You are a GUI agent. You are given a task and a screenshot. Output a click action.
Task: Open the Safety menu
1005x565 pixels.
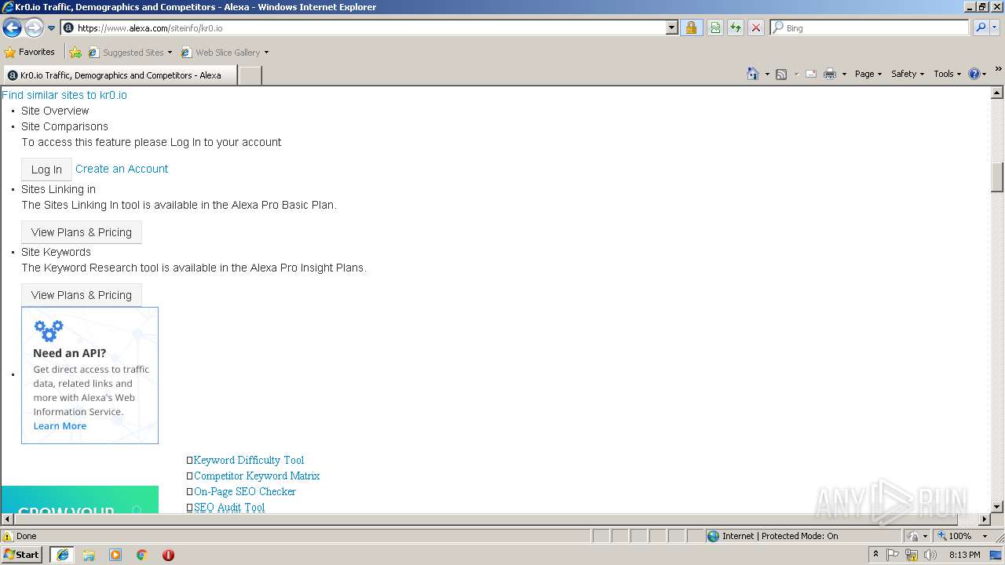click(907, 74)
